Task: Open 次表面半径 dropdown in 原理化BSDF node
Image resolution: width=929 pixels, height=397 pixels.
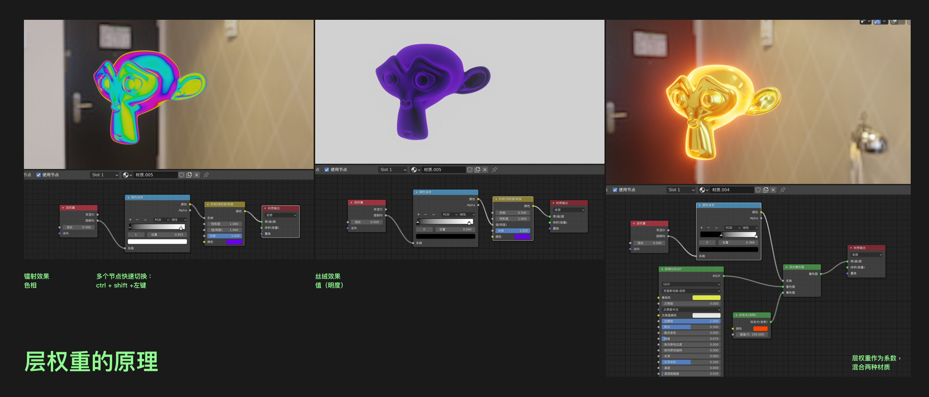Action: (691, 310)
